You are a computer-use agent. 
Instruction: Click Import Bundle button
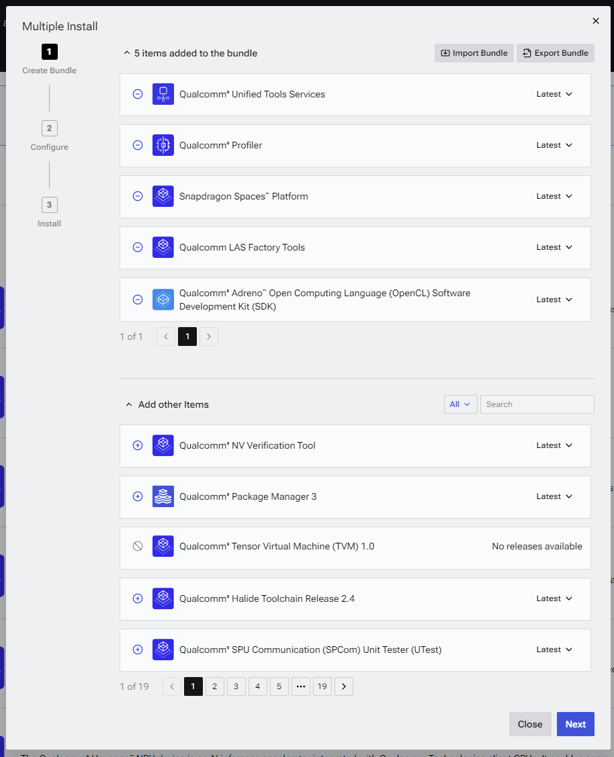[474, 53]
